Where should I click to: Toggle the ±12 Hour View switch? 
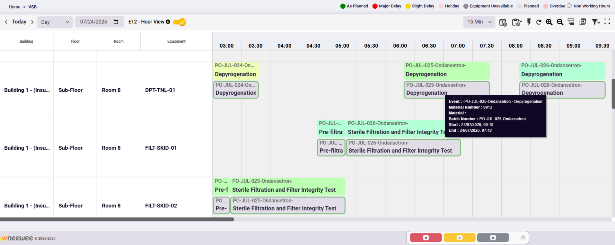180,22
